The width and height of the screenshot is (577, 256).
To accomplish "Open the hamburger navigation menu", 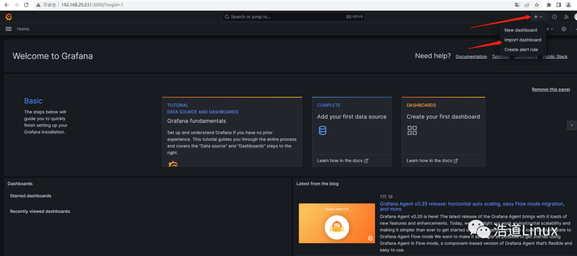I will coord(9,29).
